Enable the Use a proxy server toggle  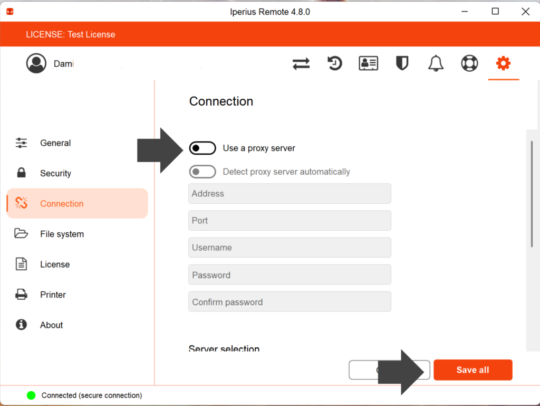(202, 148)
